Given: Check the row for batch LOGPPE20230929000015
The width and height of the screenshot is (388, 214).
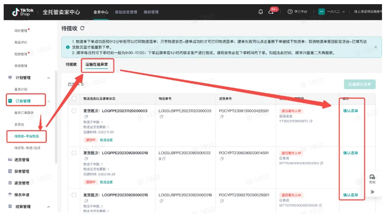Looking at the screenshot, I should click(x=74, y=195).
